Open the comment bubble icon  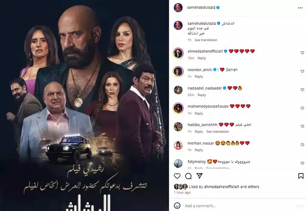coord(188,176)
